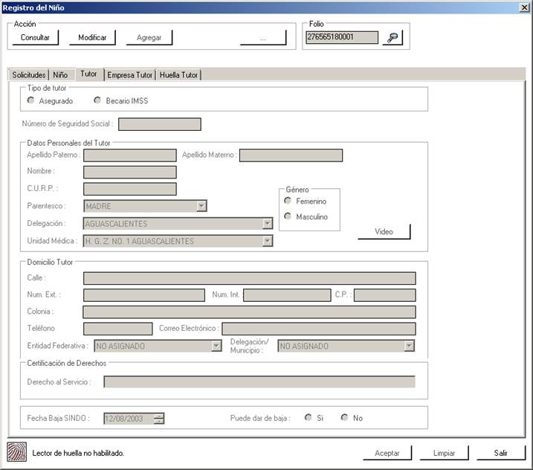Expand the Entidad Federativa dropdown
Viewport: 533px width, 470px height.
coord(216,346)
